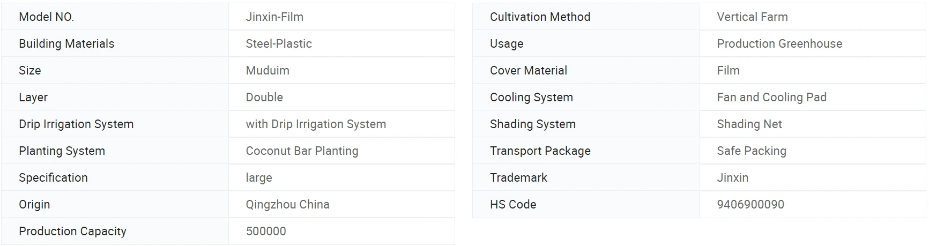This screenshot has width=929, height=246.
Task: Select the 500000 production capacity value
Action: click(x=266, y=231)
